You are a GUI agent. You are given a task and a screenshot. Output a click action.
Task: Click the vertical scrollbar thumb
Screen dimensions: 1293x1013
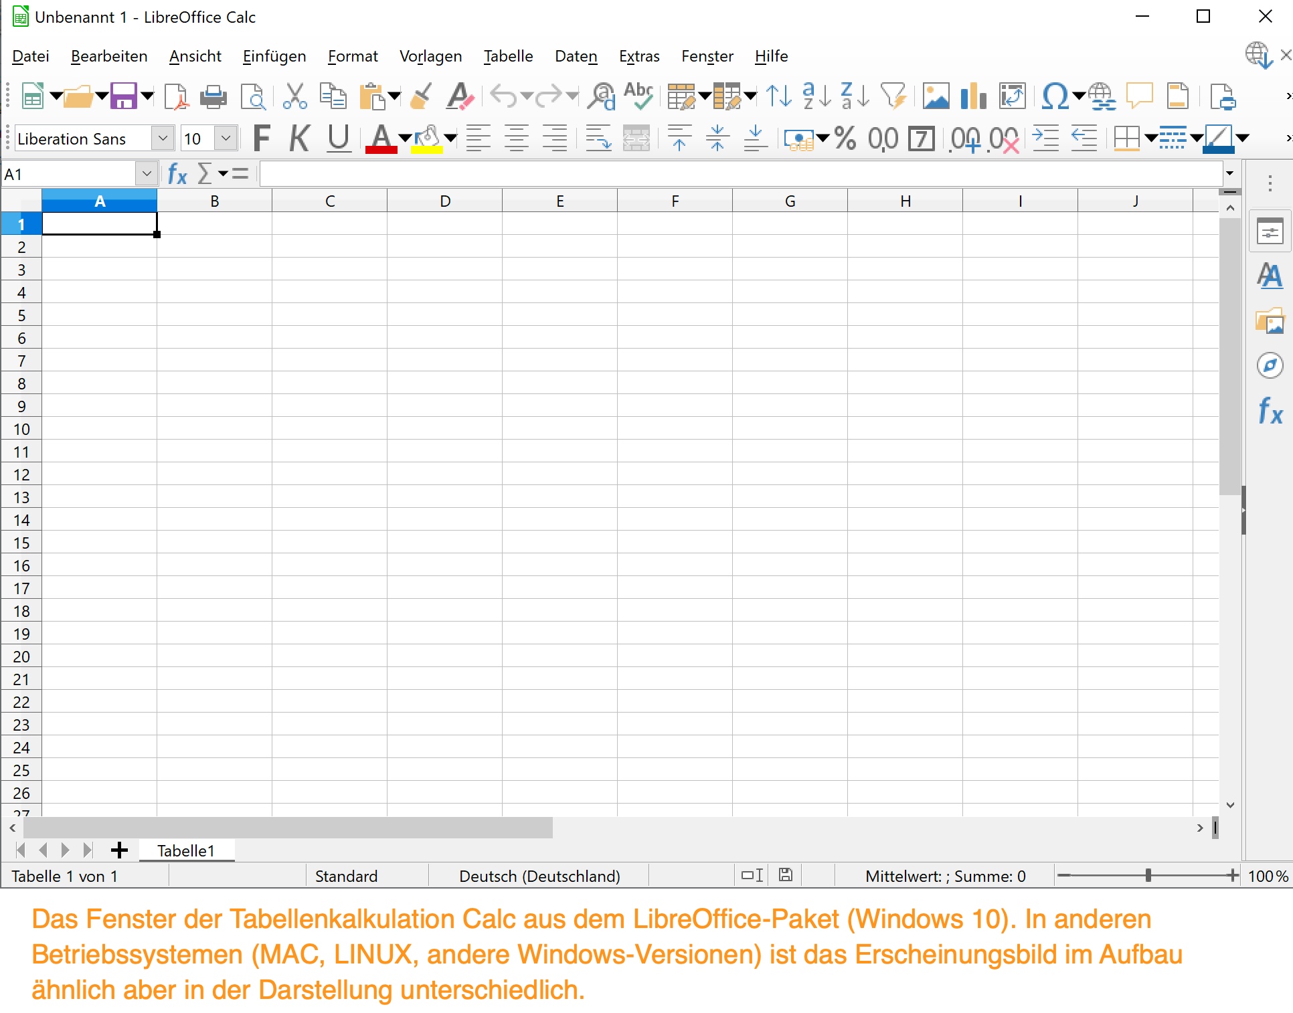1230,356
